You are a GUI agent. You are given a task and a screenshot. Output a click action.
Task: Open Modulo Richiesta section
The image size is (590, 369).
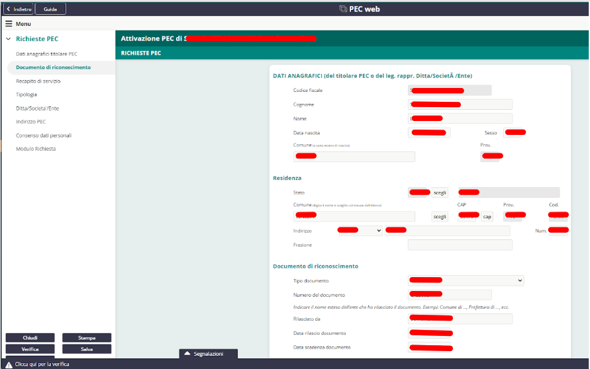(36, 149)
